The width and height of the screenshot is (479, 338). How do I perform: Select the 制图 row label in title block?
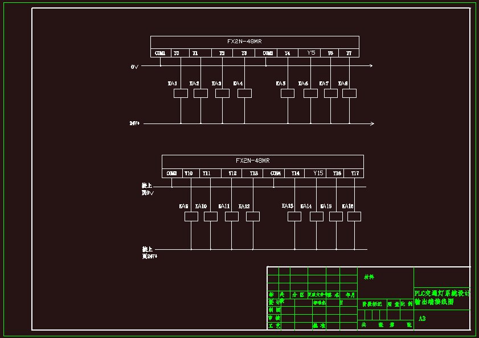coord(275,310)
